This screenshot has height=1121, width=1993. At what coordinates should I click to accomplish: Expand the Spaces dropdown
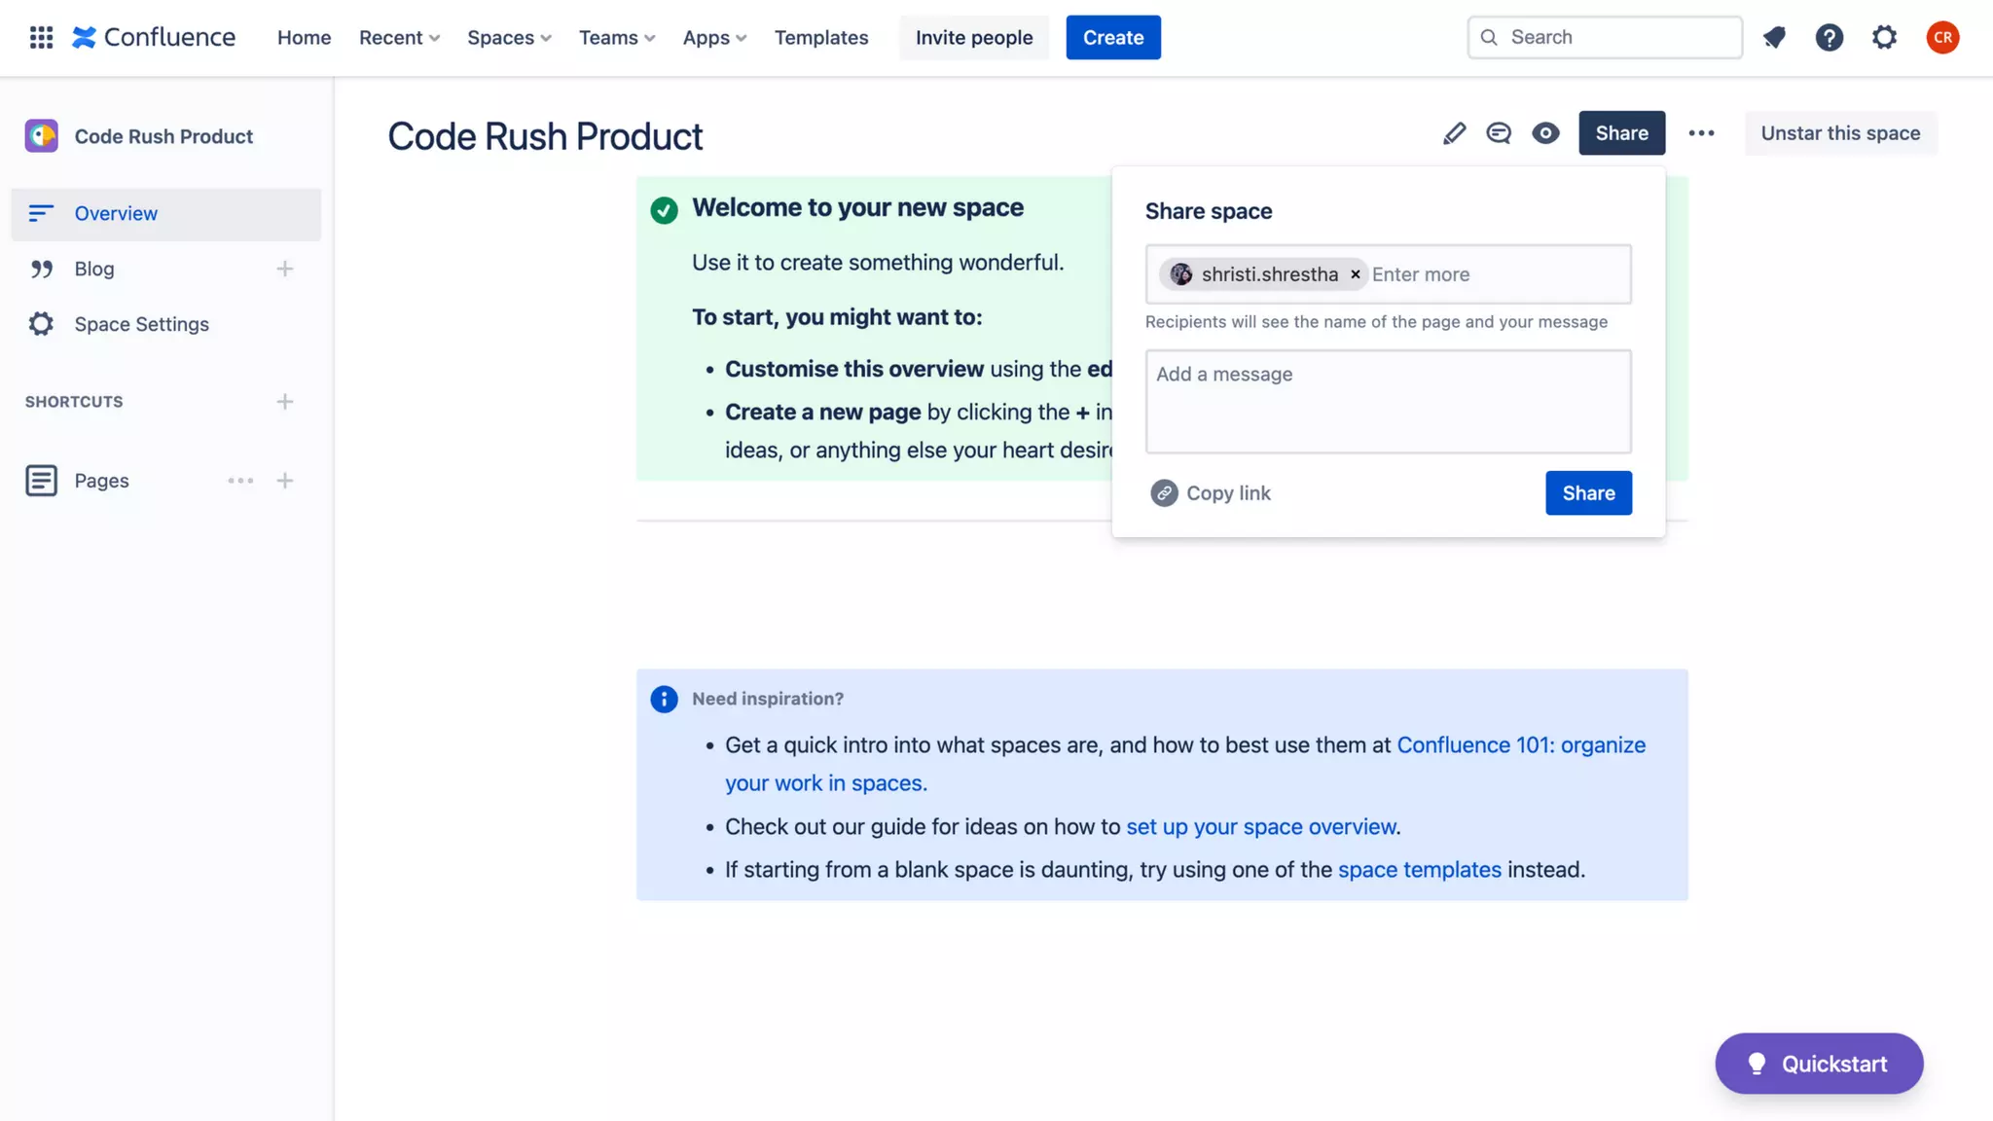(x=509, y=37)
